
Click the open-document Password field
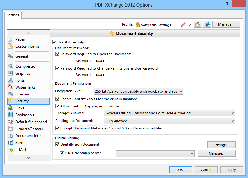pyautogui.click(x=138, y=61)
